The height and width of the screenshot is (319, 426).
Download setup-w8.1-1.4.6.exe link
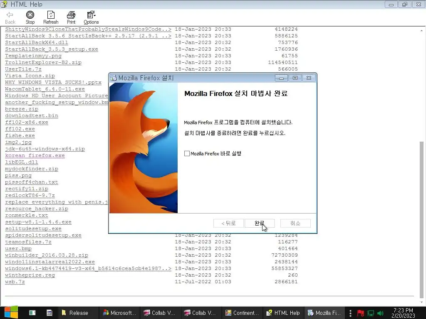[38, 222]
